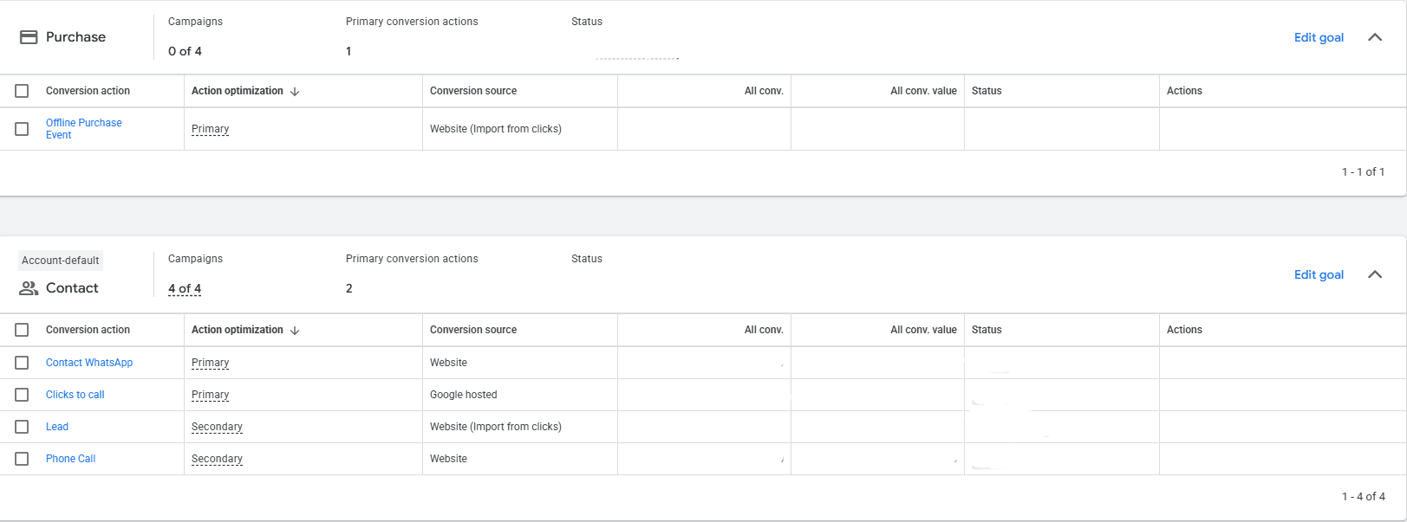1407x522 pixels.
Task: Collapse the Purchase goal section
Action: tap(1375, 37)
